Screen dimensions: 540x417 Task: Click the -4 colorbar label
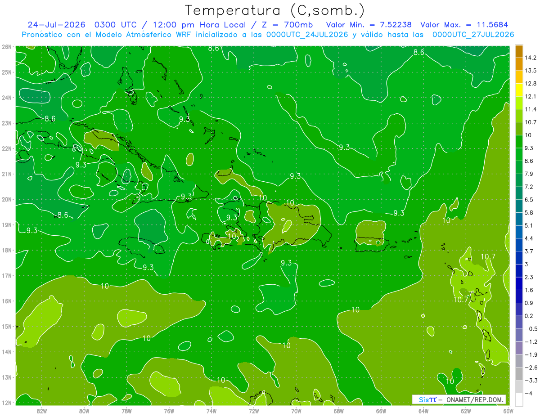click(x=528, y=393)
